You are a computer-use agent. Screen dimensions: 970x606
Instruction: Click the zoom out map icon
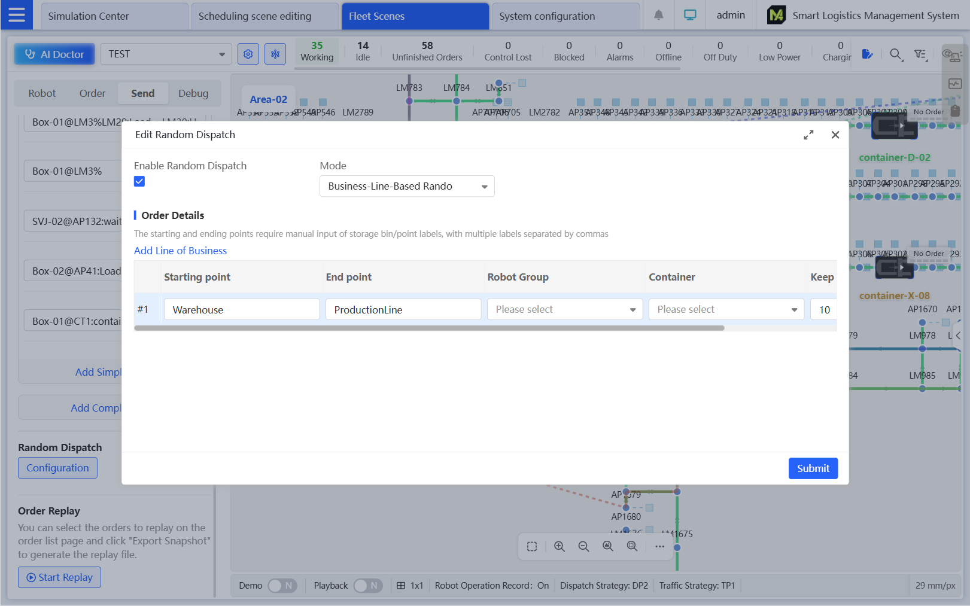click(583, 547)
